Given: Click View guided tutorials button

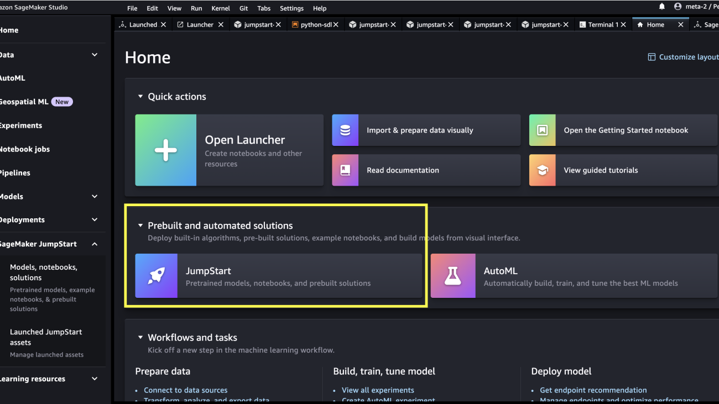Looking at the screenshot, I should (623, 170).
